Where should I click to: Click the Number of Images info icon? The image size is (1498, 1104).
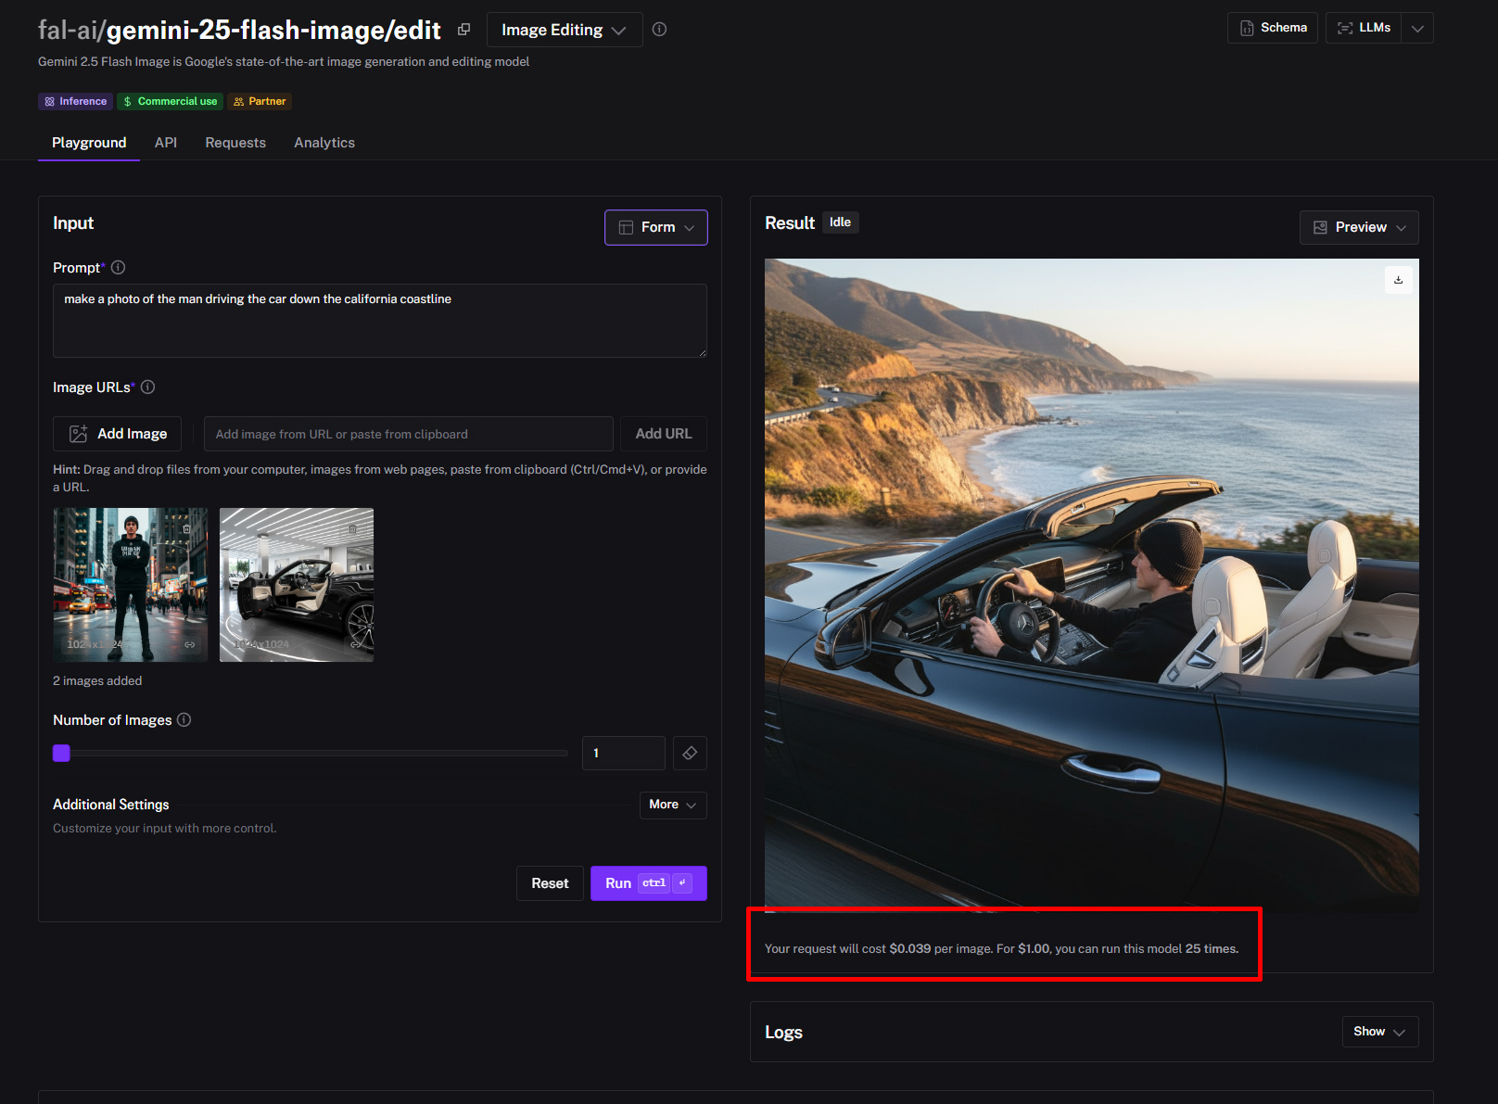pyautogui.click(x=184, y=720)
